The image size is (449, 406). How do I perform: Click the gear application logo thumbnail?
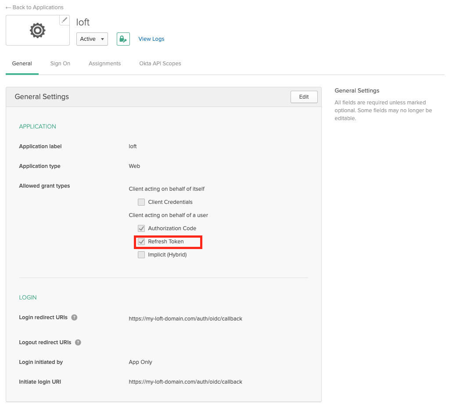pyautogui.click(x=37, y=30)
